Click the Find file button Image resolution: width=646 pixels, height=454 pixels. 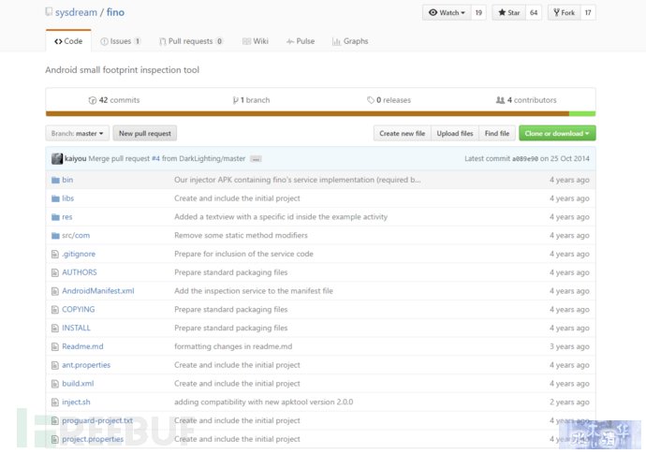(x=497, y=134)
